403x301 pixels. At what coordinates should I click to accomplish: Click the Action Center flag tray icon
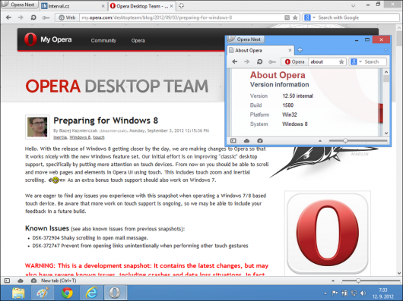pos(335,293)
